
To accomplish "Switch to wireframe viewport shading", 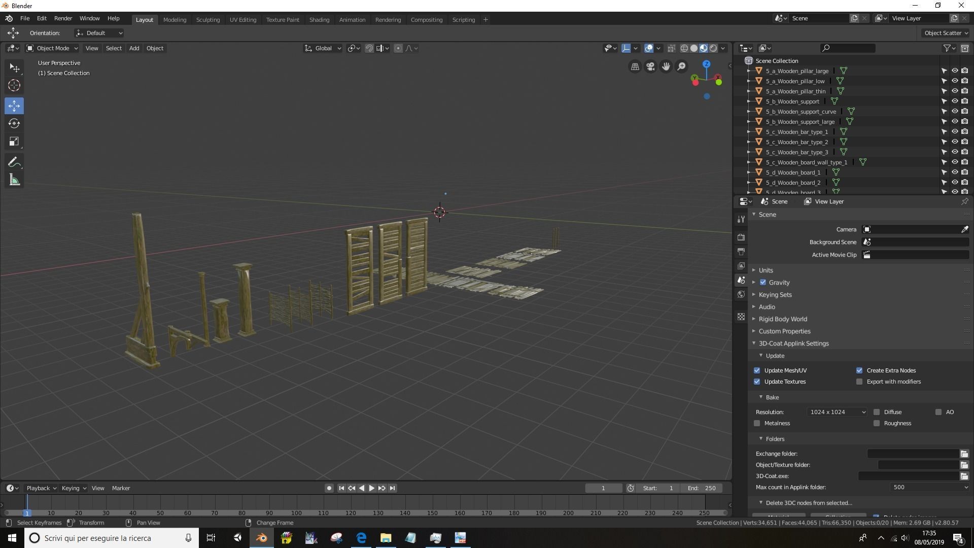I will pos(684,48).
